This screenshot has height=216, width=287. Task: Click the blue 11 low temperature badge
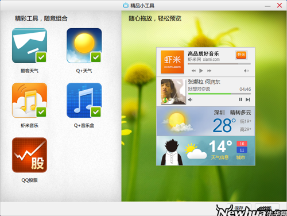point(242,150)
